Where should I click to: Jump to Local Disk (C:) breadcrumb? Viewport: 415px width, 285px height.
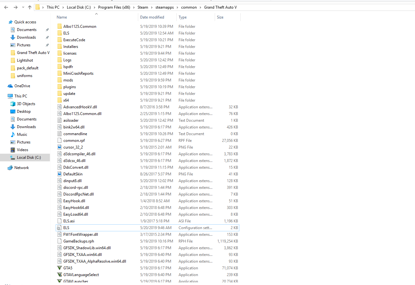pos(79,7)
